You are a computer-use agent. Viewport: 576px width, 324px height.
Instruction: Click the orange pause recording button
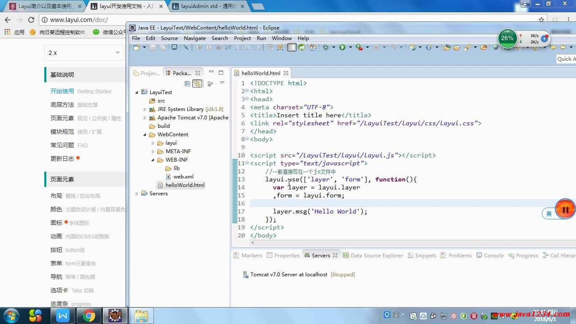coord(565,210)
